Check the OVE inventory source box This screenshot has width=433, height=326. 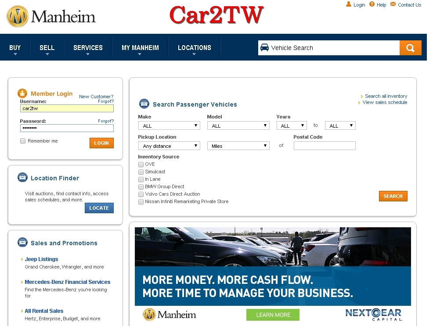pyautogui.click(x=141, y=165)
